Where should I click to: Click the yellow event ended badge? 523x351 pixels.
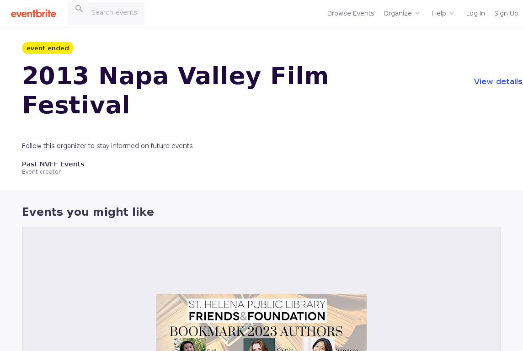(48, 48)
